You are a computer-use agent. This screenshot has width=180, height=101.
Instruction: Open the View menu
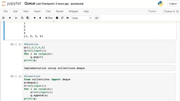pyautogui.click(x=26, y=11)
